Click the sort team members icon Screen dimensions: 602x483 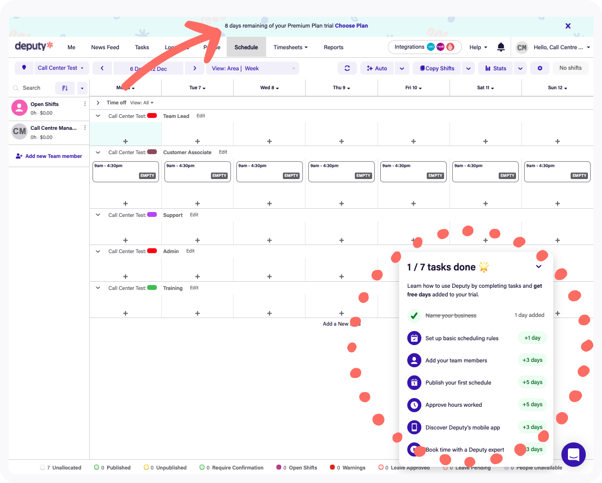pyautogui.click(x=65, y=88)
